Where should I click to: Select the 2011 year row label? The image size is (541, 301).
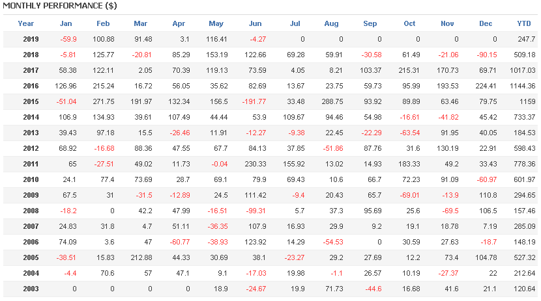31,164
